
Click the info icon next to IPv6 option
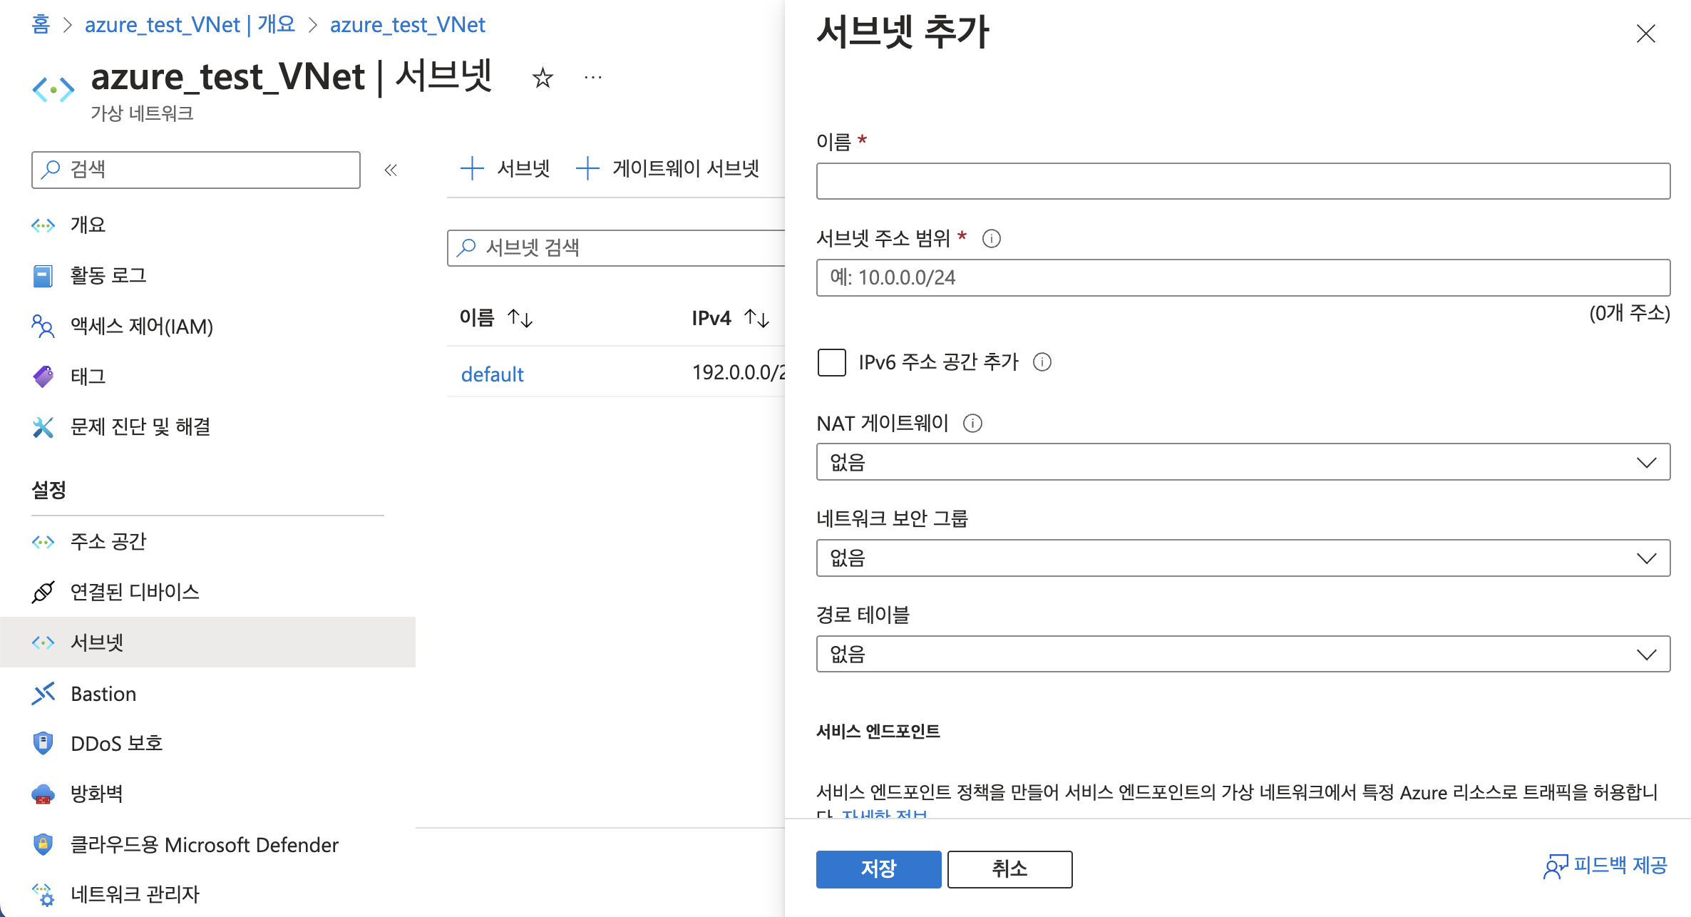click(x=1042, y=362)
